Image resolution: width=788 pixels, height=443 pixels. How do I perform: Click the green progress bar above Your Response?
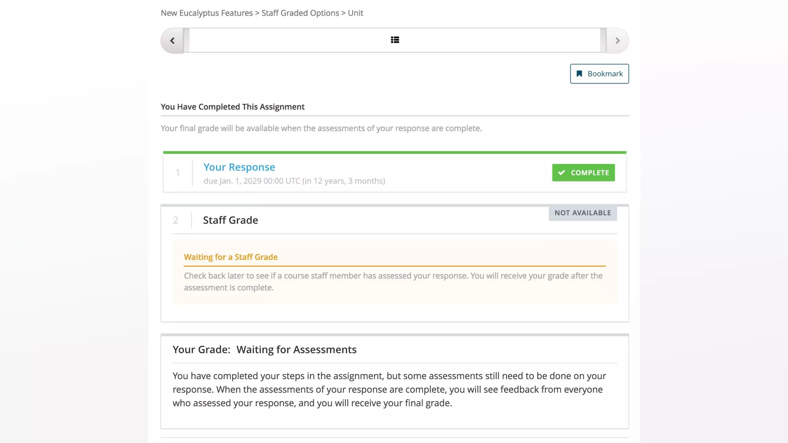[x=394, y=153]
